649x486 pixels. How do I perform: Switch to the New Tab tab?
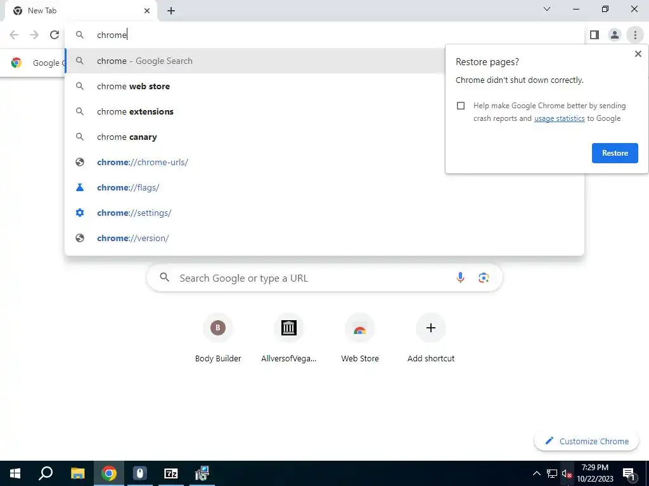[80, 11]
